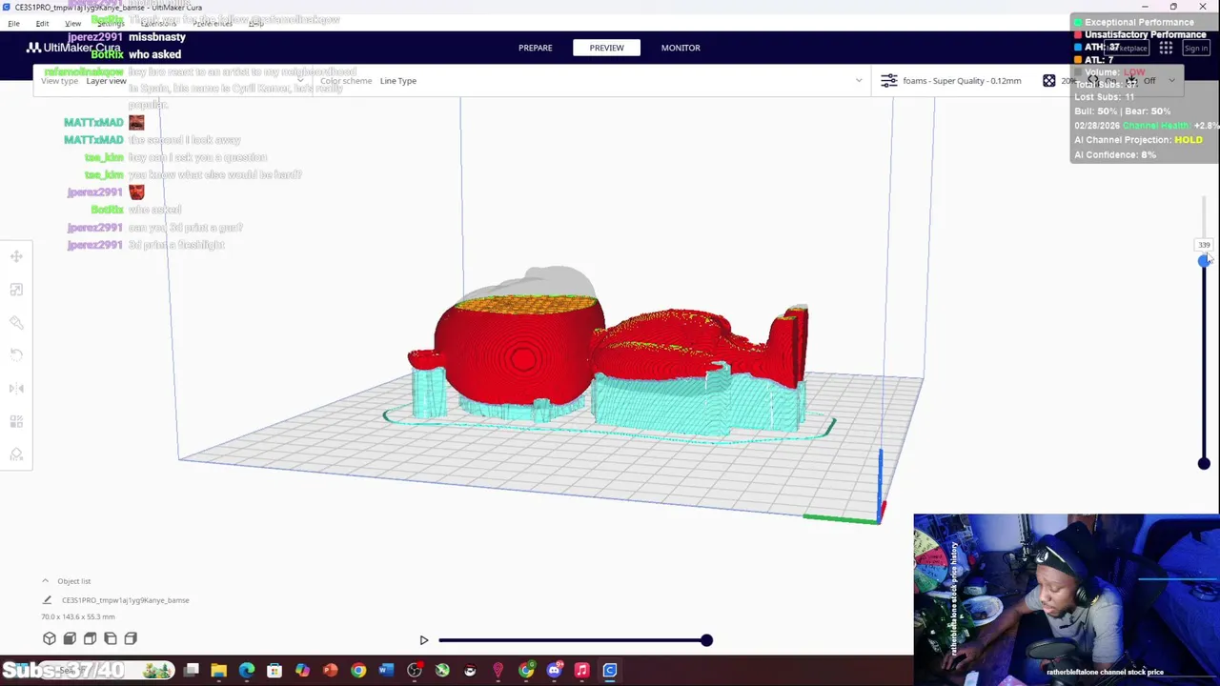Select the Undo arrow tool in left toolbar
This screenshot has height=686, width=1220.
tap(16, 355)
